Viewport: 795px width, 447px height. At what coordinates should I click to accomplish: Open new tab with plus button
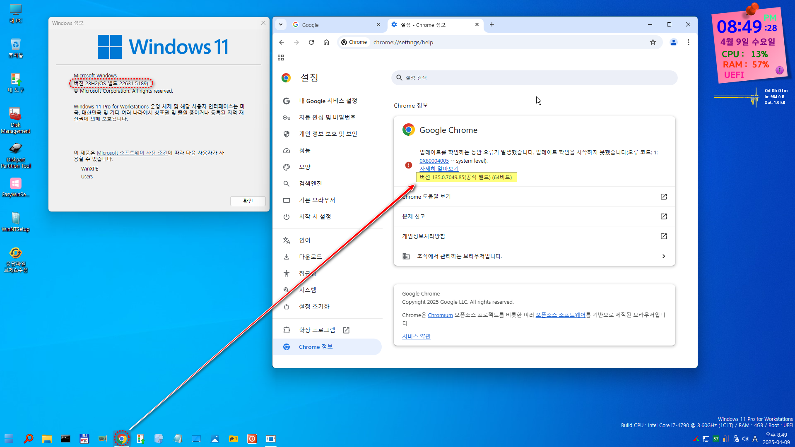pos(492,25)
